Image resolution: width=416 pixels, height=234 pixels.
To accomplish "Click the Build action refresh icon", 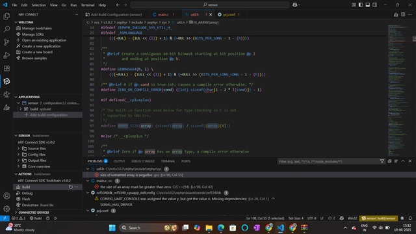I will click(71, 187).
